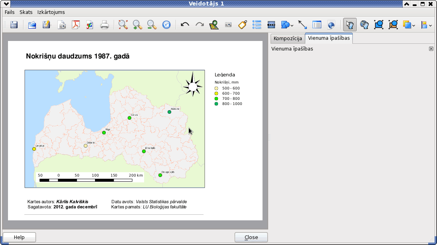Image resolution: width=437 pixels, height=245 pixels.
Task: Click the Rīga point on the map
Action: tap(104, 133)
